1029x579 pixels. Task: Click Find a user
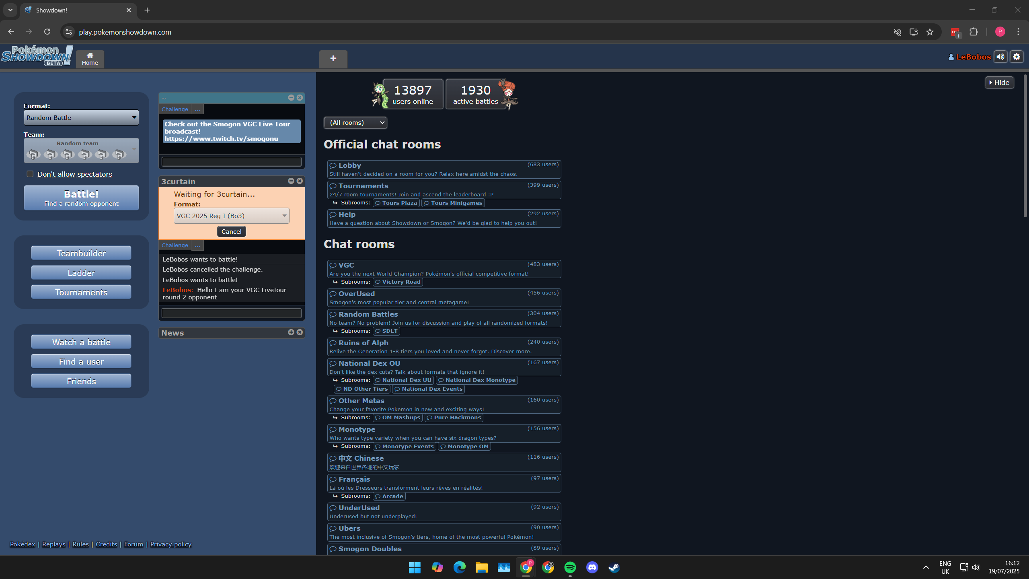(81, 361)
